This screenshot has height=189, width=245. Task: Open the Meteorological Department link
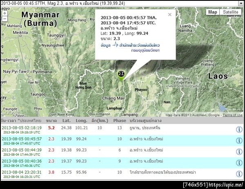tap(145, 50)
